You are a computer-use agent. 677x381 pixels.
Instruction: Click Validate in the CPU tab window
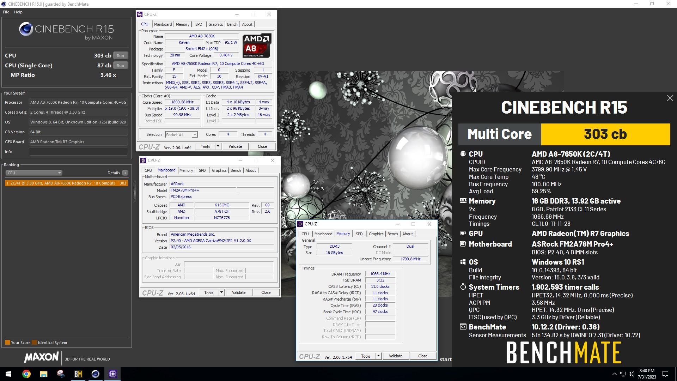235,146
